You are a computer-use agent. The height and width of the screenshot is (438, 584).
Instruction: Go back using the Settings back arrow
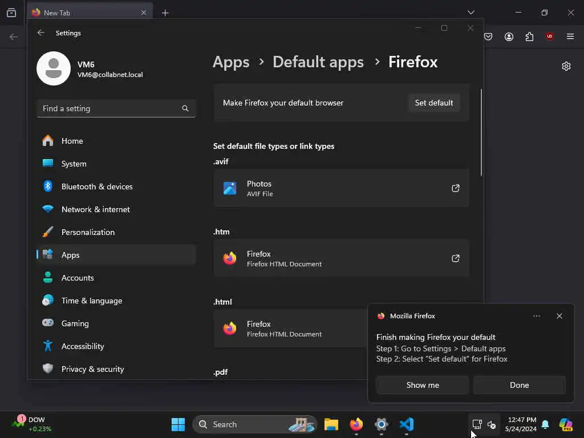pyautogui.click(x=41, y=33)
